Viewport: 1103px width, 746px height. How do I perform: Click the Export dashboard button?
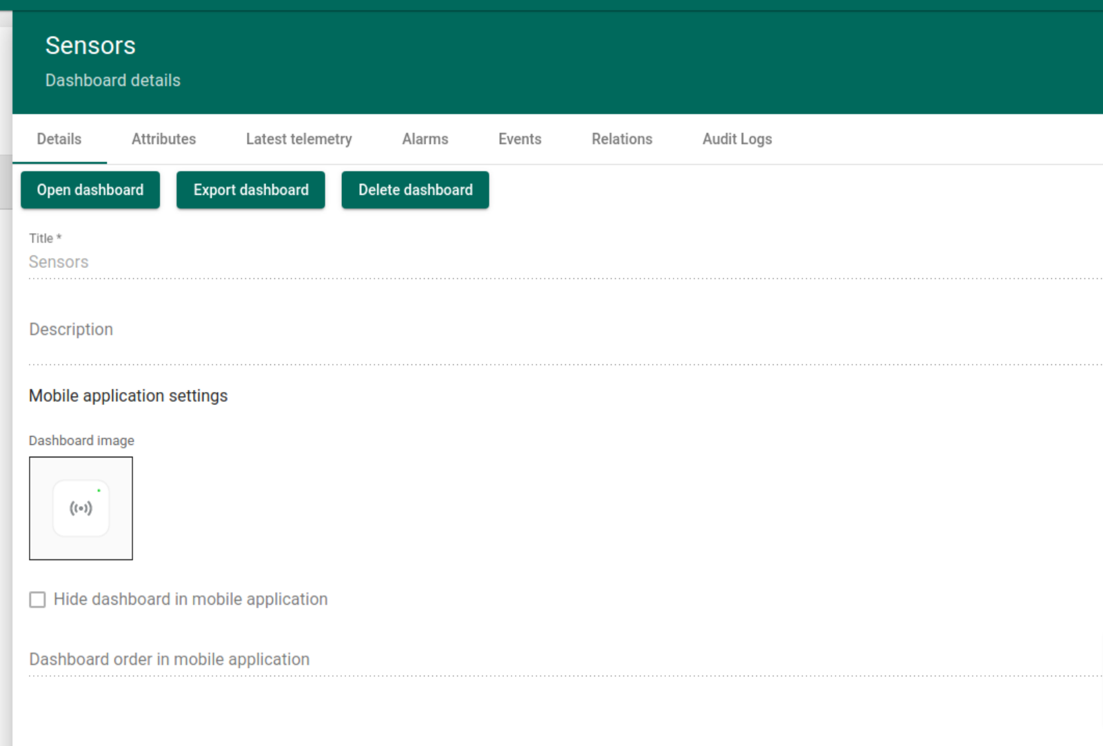tap(251, 190)
